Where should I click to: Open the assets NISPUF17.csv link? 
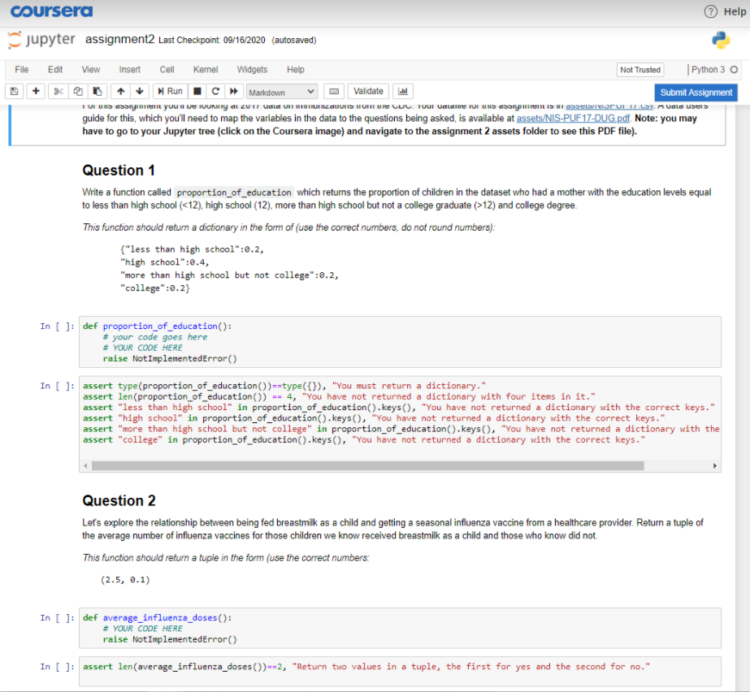point(609,106)
